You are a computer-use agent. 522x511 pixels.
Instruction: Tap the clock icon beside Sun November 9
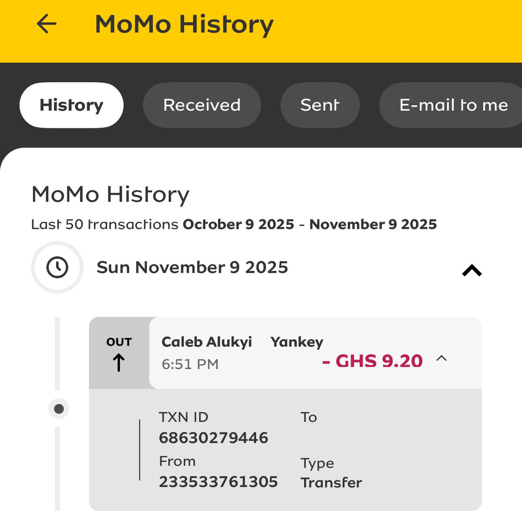57,267
